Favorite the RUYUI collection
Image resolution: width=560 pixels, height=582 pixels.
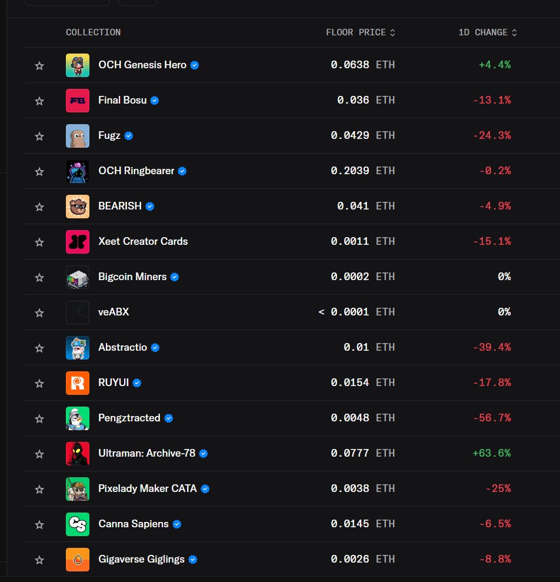click(x=39, y=384)
